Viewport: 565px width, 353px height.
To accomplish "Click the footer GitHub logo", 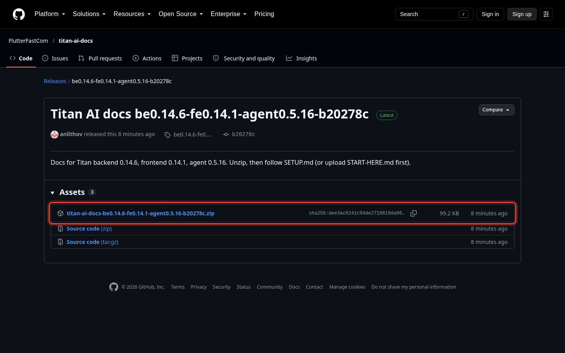I will pos(114,287).
